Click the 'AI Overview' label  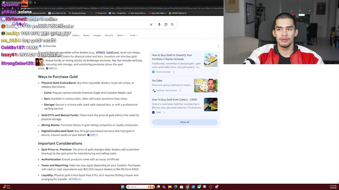[50, 46]
